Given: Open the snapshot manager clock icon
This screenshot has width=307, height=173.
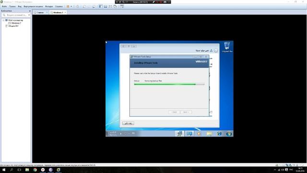Looking at the screenshot, I should tap(94, 6).
